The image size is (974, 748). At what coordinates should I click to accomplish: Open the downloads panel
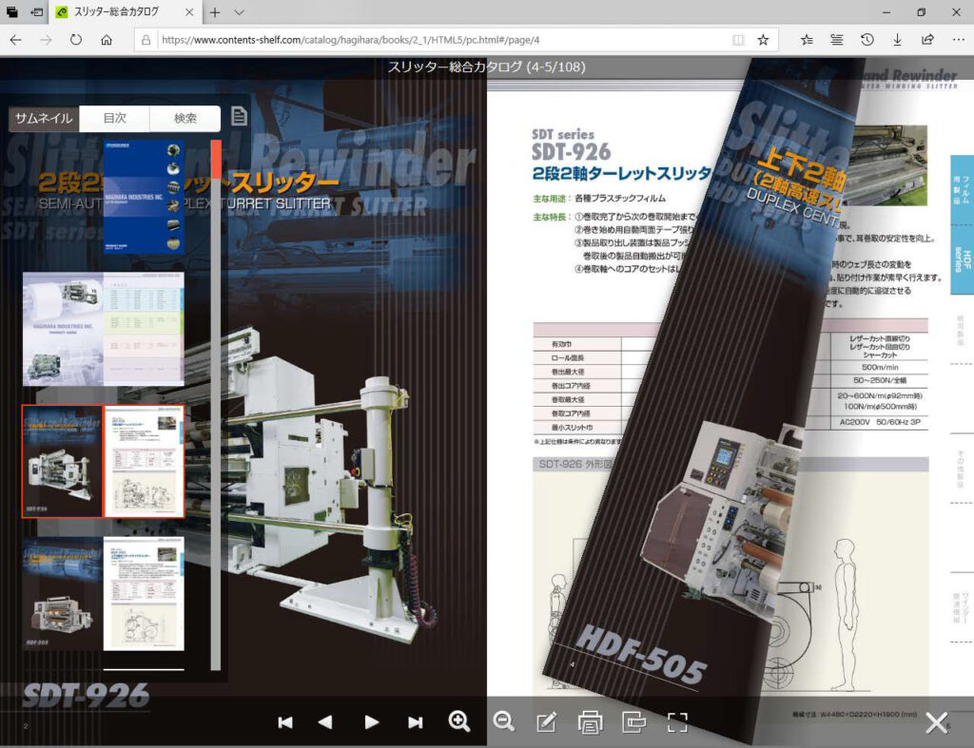tap(897, 40)
